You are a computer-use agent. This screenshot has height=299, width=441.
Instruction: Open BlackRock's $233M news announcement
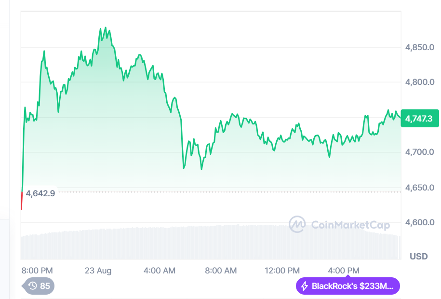click(347, 286)
